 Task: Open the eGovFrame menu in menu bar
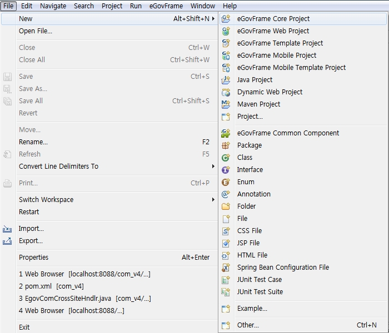pos(166,6)
